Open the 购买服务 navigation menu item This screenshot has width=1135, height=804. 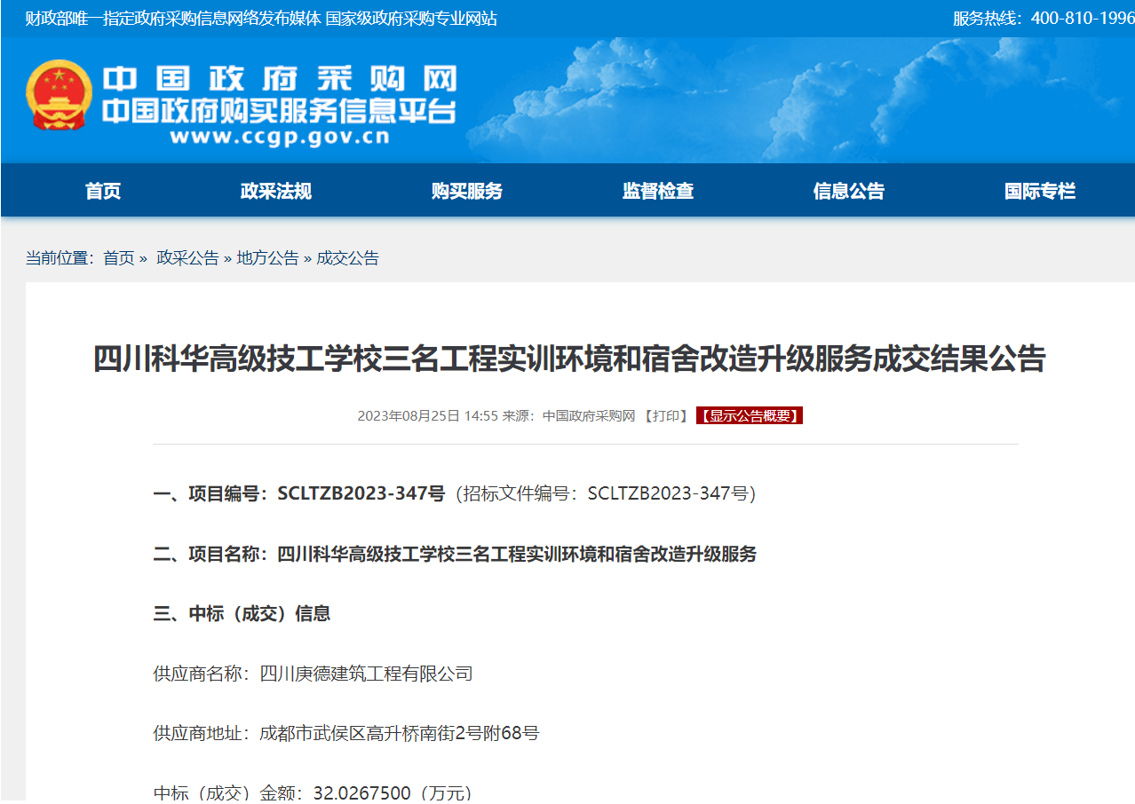click(x=467, y=191)
